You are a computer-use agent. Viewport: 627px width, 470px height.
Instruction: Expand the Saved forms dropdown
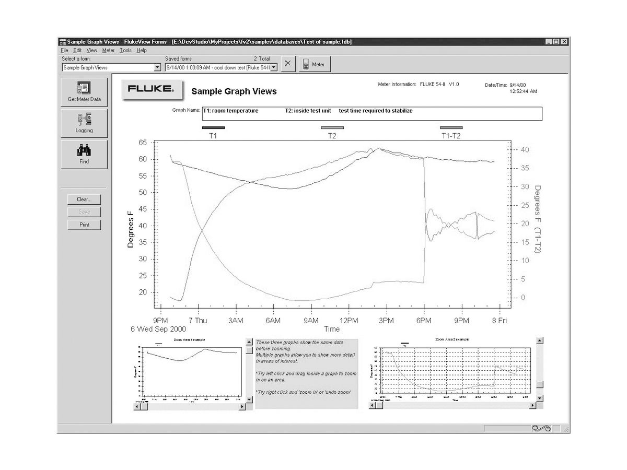(x=273, y=67)
